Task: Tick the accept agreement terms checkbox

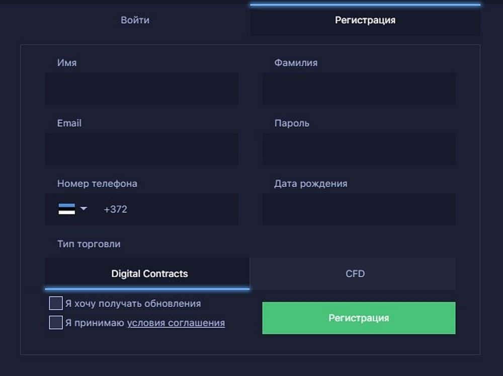Action: [56, 323]
